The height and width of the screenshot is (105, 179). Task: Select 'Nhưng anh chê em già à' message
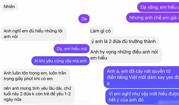tap(153, 18)
